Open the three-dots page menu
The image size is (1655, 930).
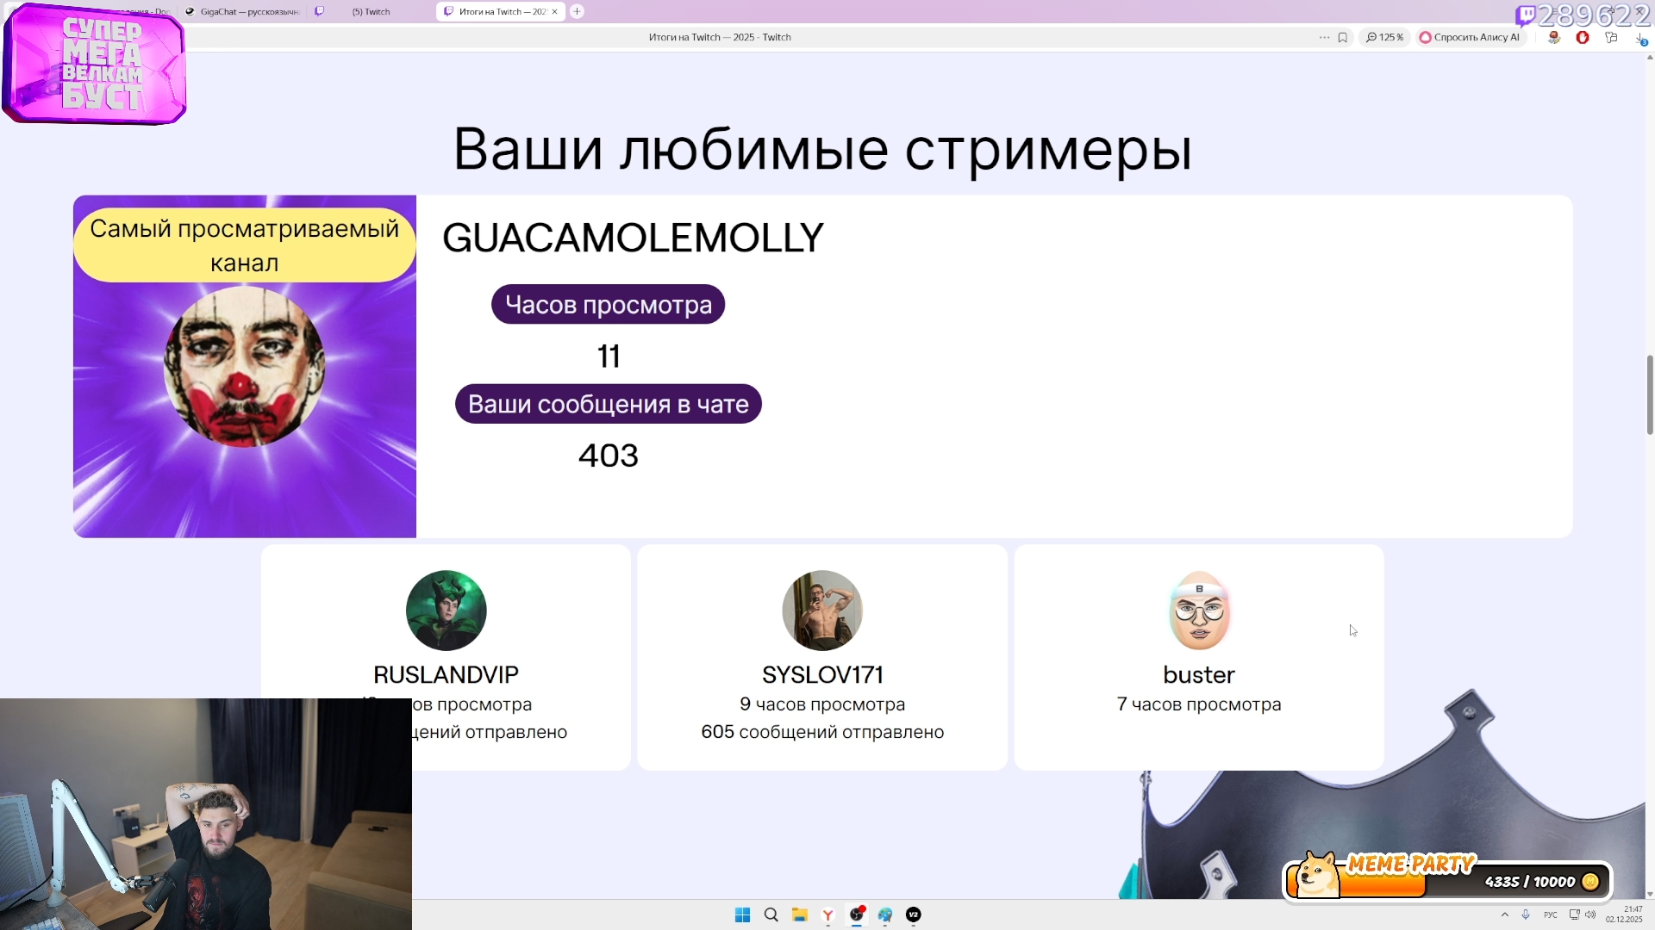pos(1324,37)
